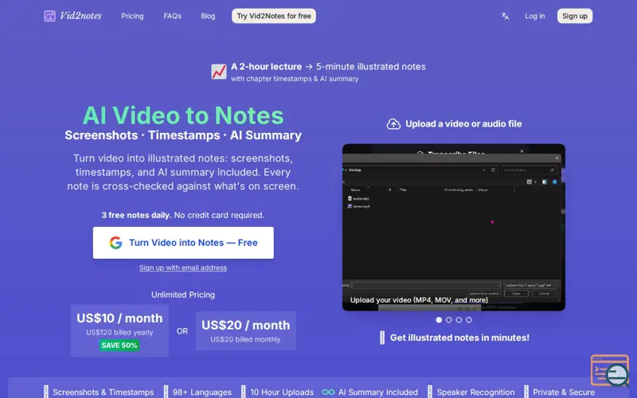637x398 pixels.
Task: Select the US$20 / month monthly plan
Action: click(246, 330)
